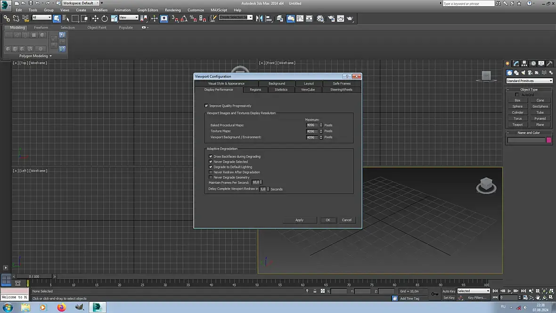Select the Rotate tool in the main toolbar
This screenshot has height=313, width=556.
click(x=105, y=18)
